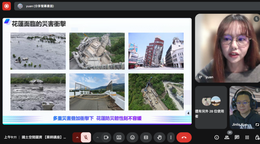Click the slide title 花蓮面臨的災害衝擊
This screenshot has height=144, width=260.
pyautogui.click(x=39, y=24)
